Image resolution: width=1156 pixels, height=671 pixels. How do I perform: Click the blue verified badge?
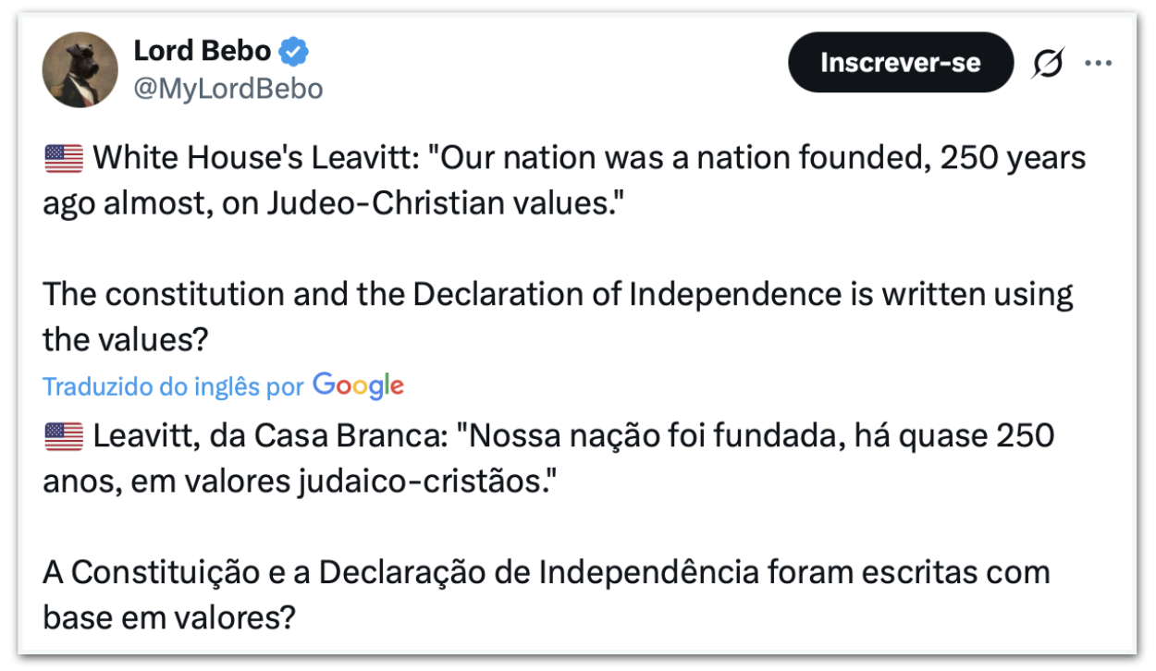pos(294,52)
